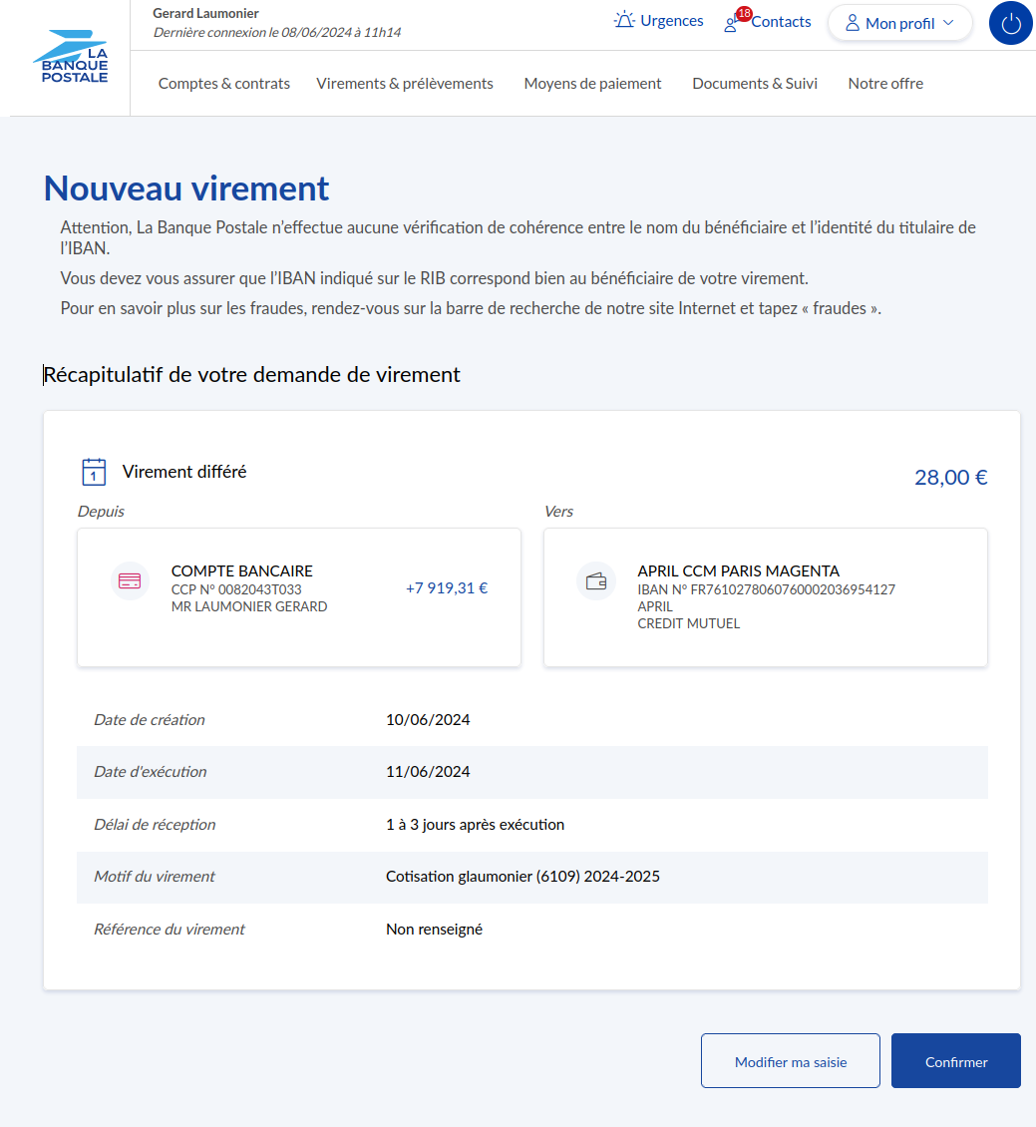Open the Comptes & contrats menu
The width and height of the screenshot is (1036, 1127).
(x=224, y=84)
